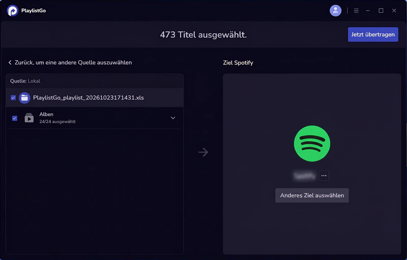Click Anderes Ziel auswählen button
Viewport: 407px width, 260px height.
pyautogui.click(x=312, y=195)
